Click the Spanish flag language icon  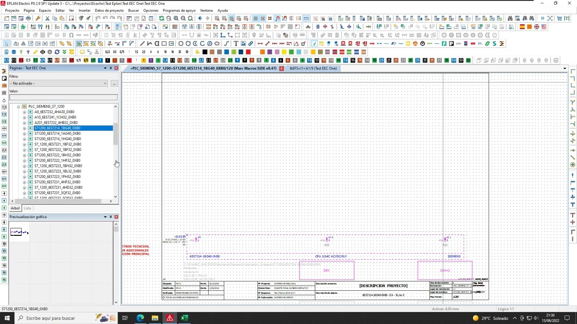tap(522, 27)
